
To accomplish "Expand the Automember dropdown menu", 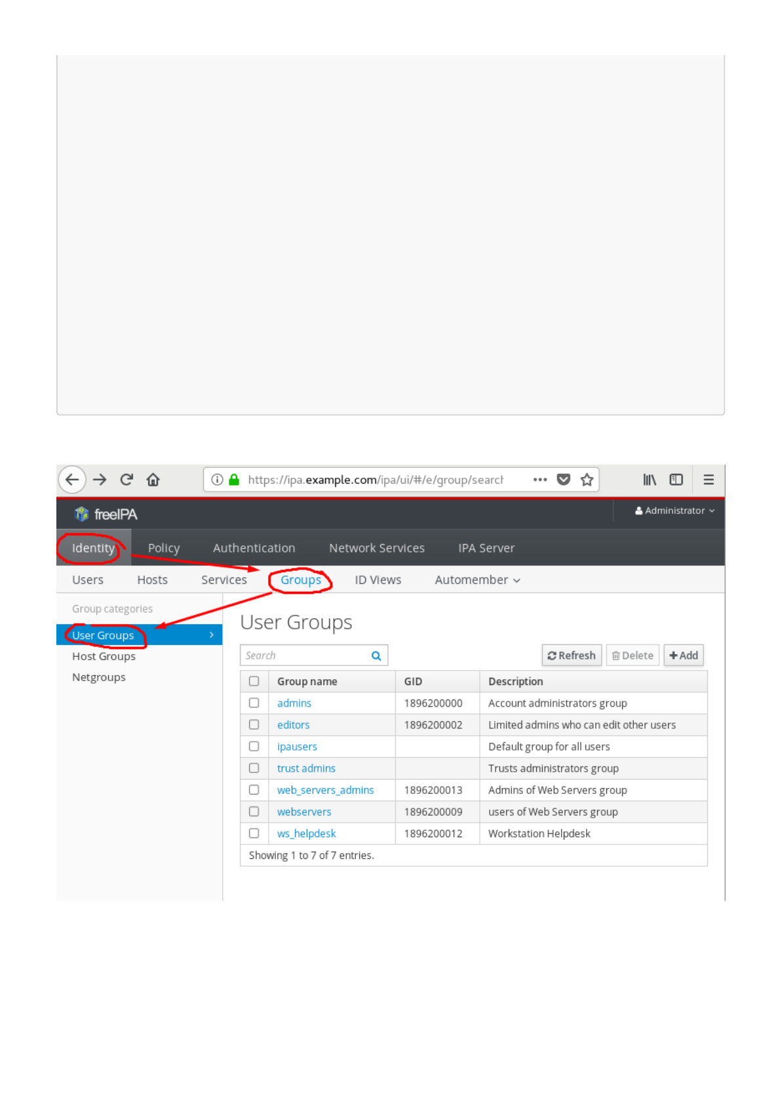I will pyautogui.click(x=478, y=580).
